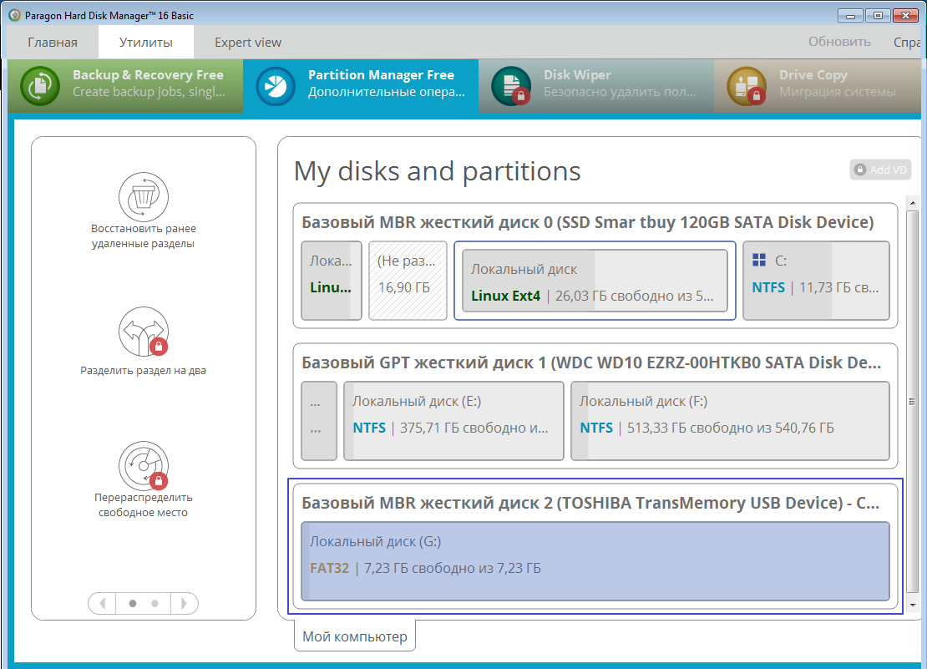Click the Add VD button
The height and width of the screenshot is (669, 927).
(880, 170)
